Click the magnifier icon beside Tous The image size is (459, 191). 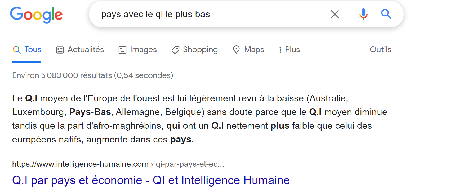click(17, 50)
